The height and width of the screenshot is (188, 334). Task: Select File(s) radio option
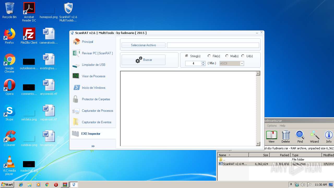214,56
